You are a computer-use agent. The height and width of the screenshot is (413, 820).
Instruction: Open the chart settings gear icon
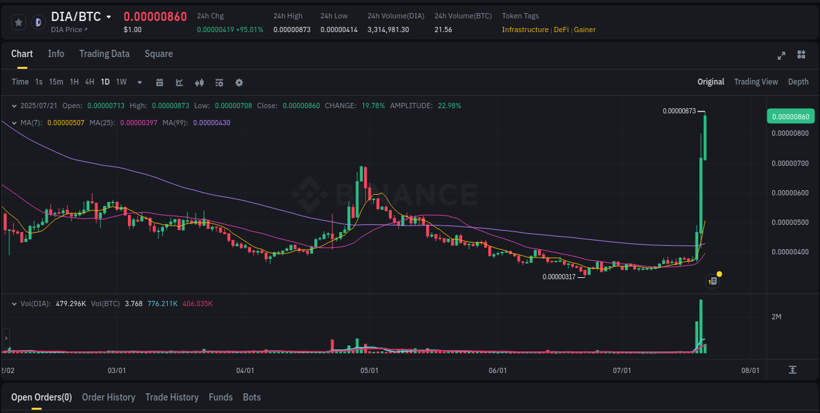[239, 83]
